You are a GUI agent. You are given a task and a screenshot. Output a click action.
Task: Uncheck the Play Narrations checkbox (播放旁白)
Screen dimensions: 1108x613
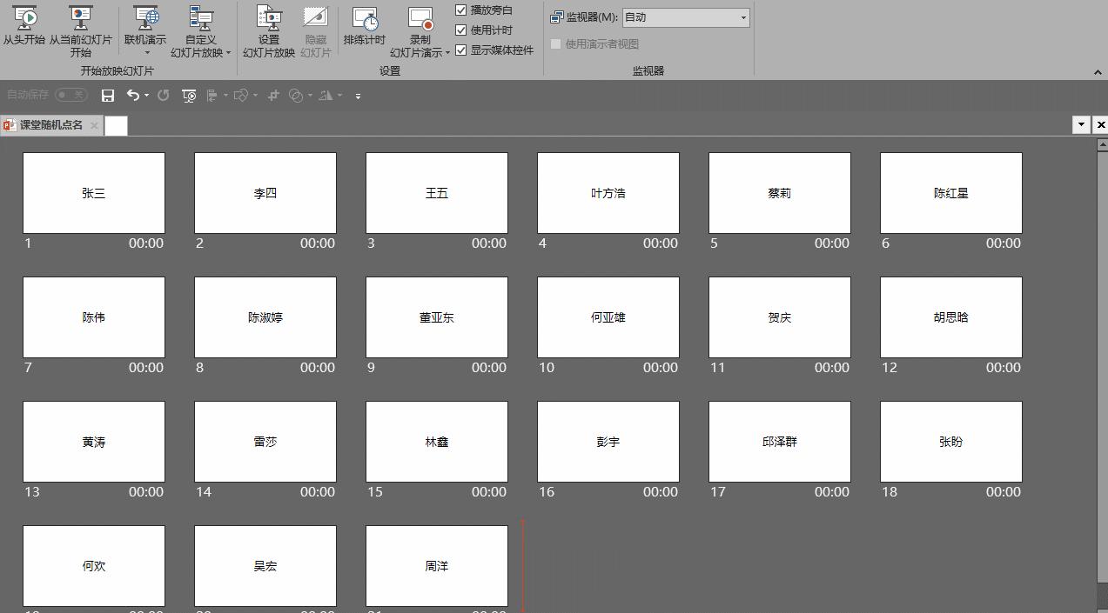tap(460, 10)
